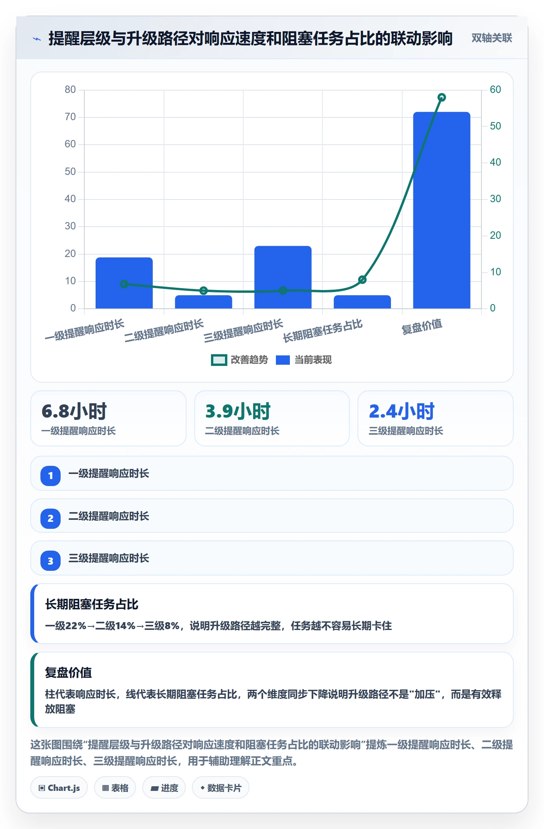Click the line point above 复盘价值 bar

[441, 97]
